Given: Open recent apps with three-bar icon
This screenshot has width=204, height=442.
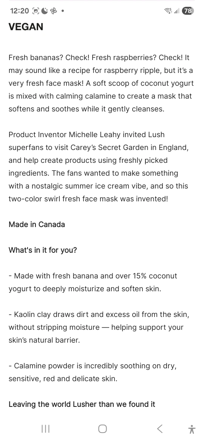Looking at the screenshot, I should [x=45, y=429].
